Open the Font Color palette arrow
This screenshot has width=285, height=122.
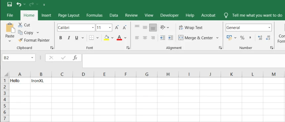(125, 38)
